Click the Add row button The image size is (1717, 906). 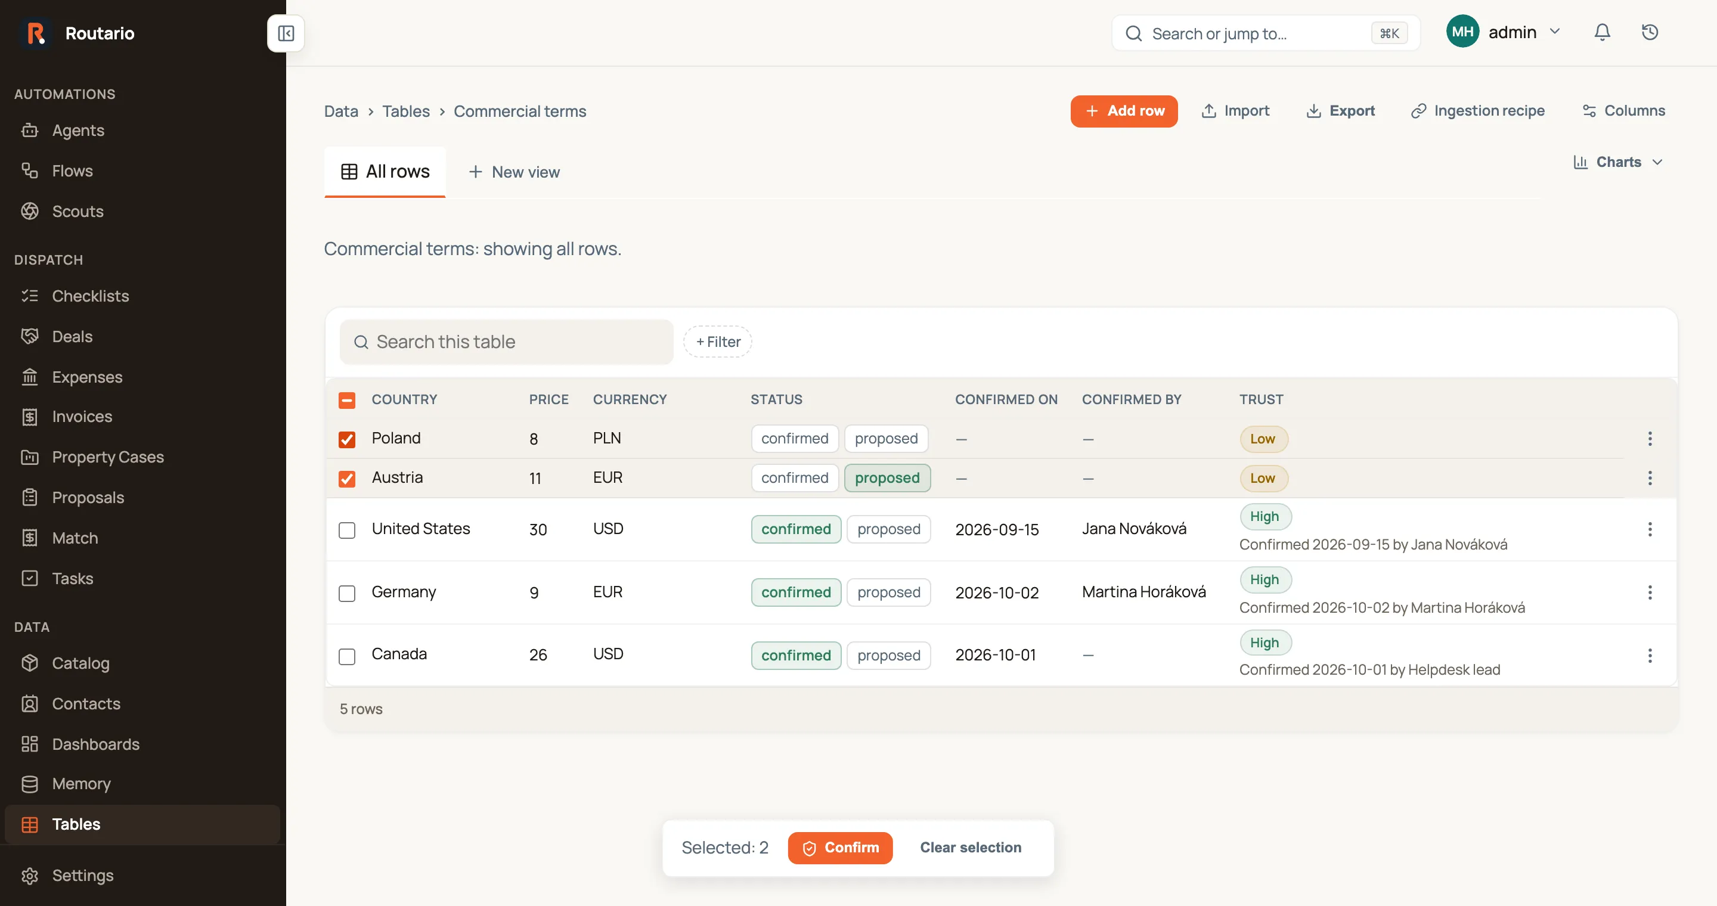1124,111
